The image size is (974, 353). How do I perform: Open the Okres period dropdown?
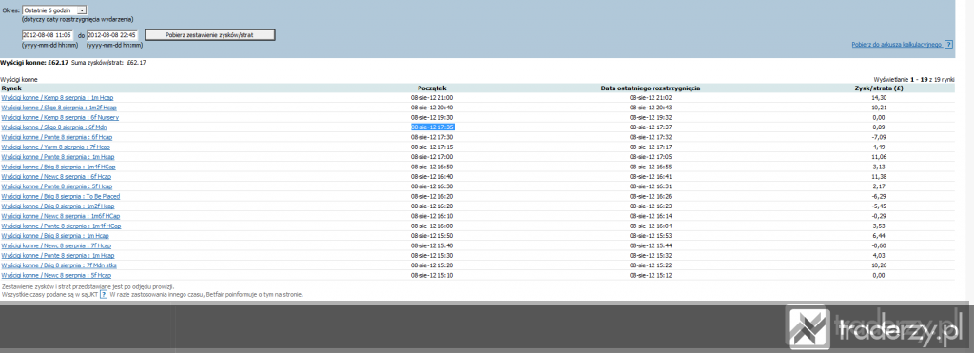click(54, 10)
